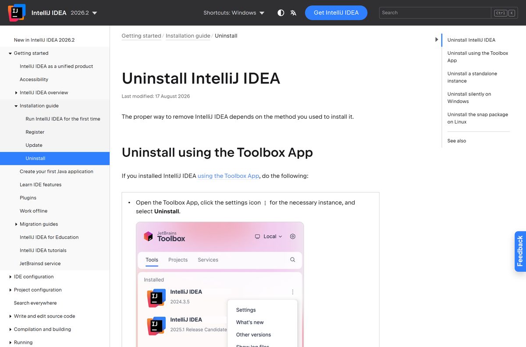Open the language selection icon

coord(293,13)
